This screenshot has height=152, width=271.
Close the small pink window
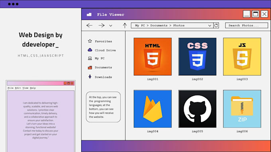[x=72, y=83]
